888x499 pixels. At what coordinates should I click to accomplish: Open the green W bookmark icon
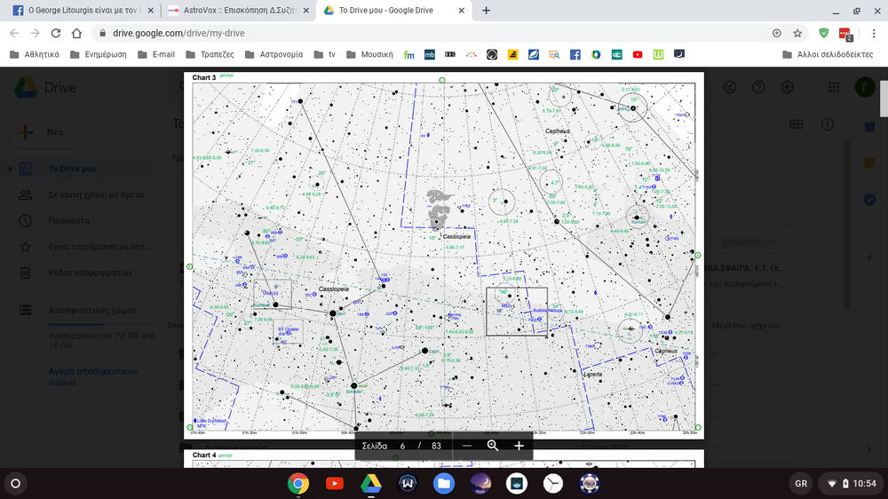(658, 54)
